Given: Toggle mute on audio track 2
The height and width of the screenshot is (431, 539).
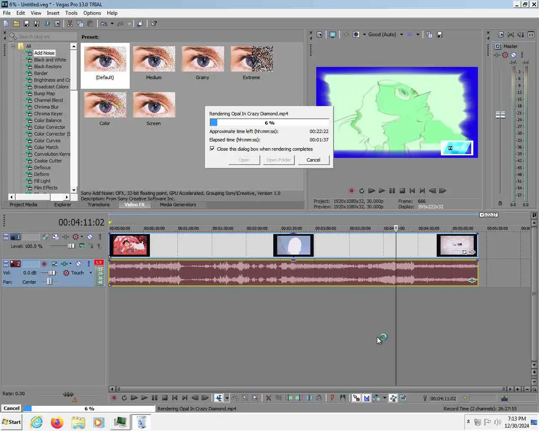Looking at the screenshot, I should tap(78, 264).
